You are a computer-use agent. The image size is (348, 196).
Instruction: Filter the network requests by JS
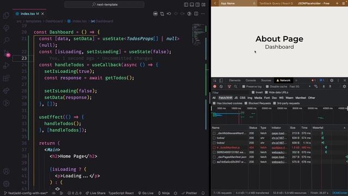(x=236, y=98)
